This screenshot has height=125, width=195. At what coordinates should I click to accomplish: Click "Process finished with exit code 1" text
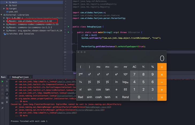pyautogui.click(x=29, y=121)
